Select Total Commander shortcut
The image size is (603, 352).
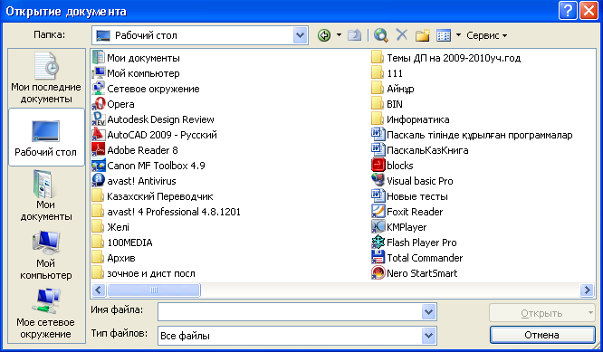417,258
